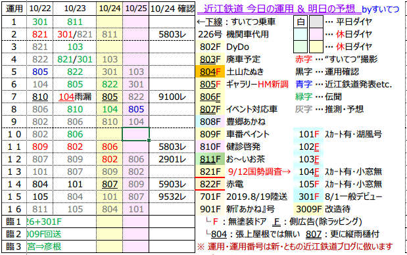Click the light green legend swatch
407x255 pixels.
tap(300, 47)
